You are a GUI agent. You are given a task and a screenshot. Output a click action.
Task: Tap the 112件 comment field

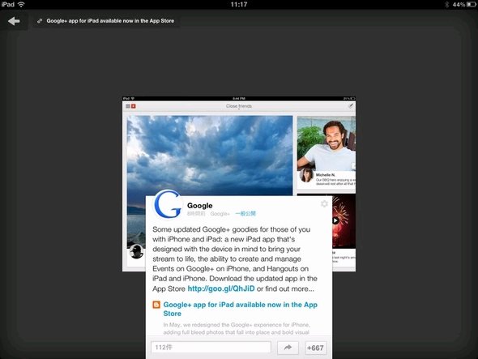211,348
